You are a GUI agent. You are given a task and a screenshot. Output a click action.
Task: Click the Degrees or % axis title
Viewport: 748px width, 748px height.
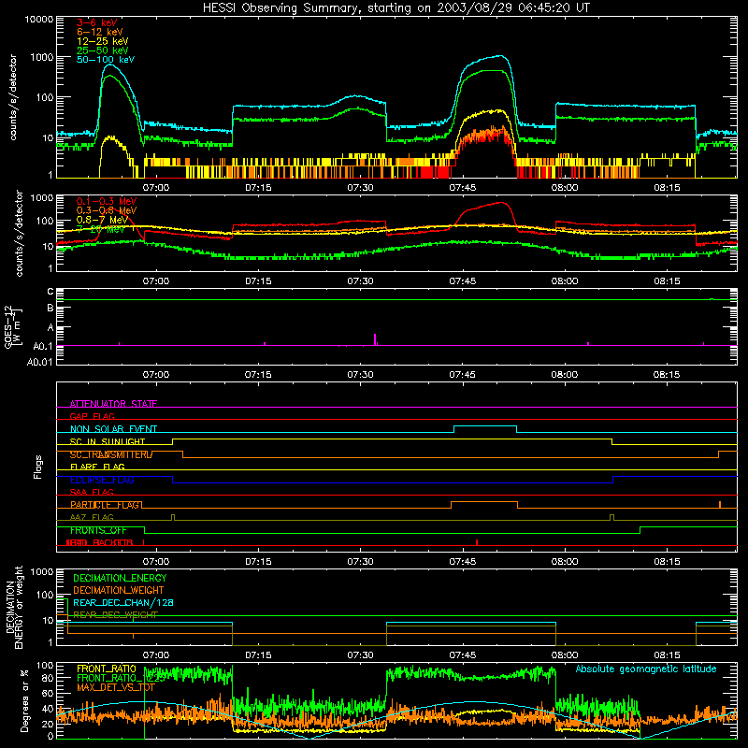click(x=24, y=700)
